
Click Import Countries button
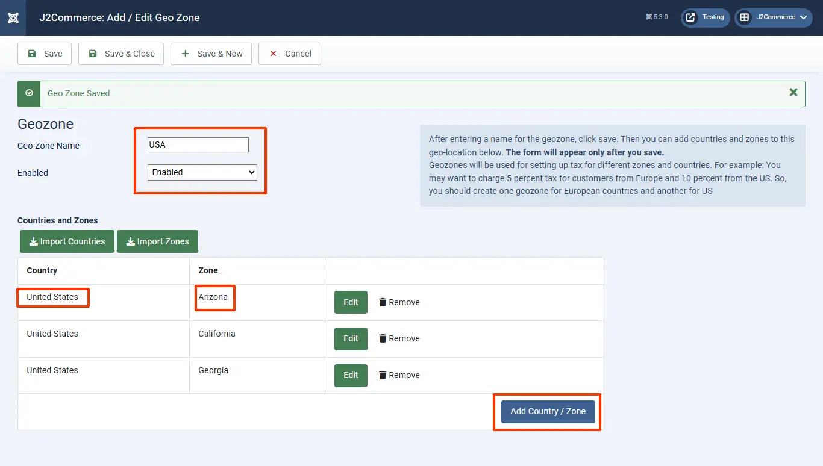(67, 241)
